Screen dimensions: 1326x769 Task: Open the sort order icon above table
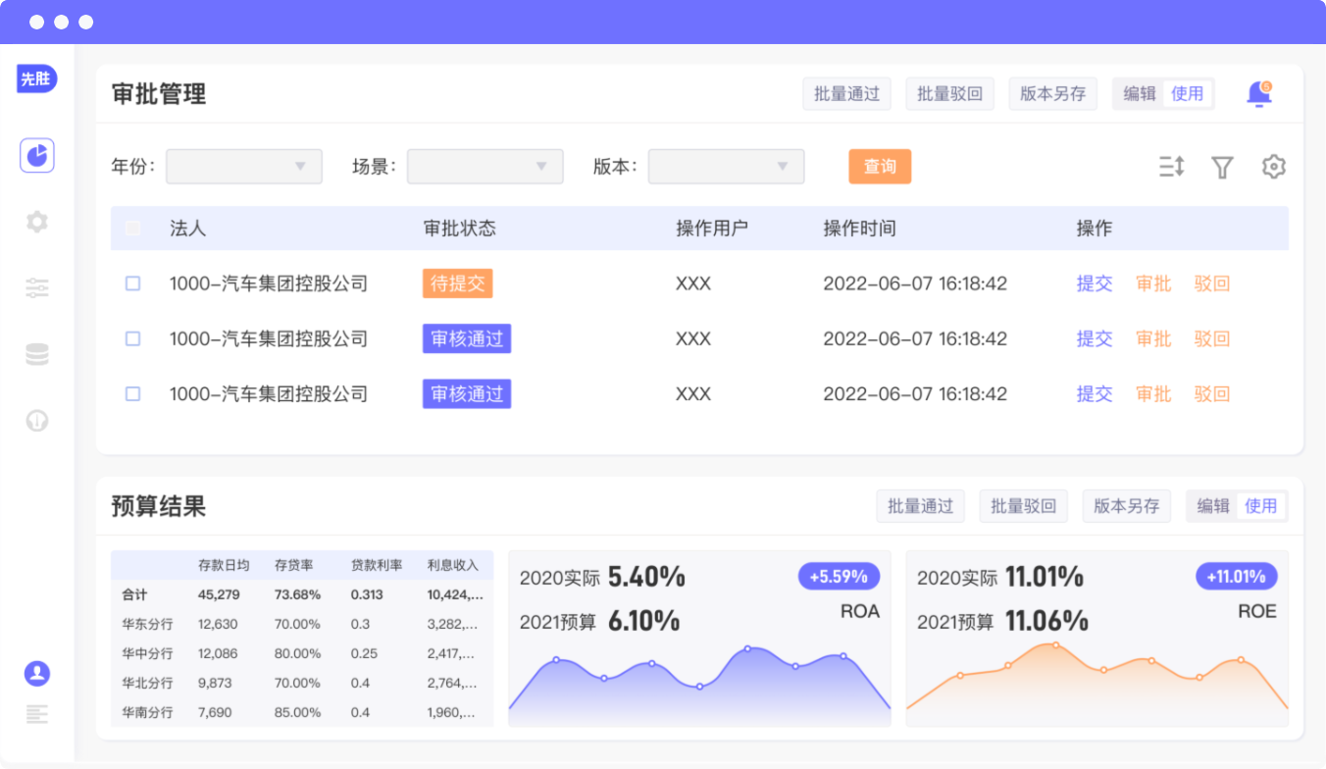1171,167
